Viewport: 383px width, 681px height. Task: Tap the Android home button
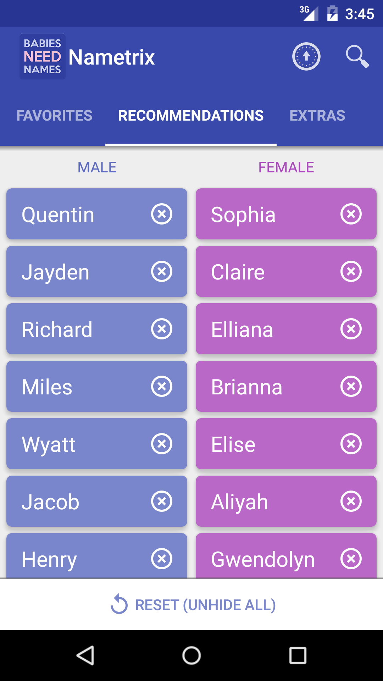(x=191, y=655)
